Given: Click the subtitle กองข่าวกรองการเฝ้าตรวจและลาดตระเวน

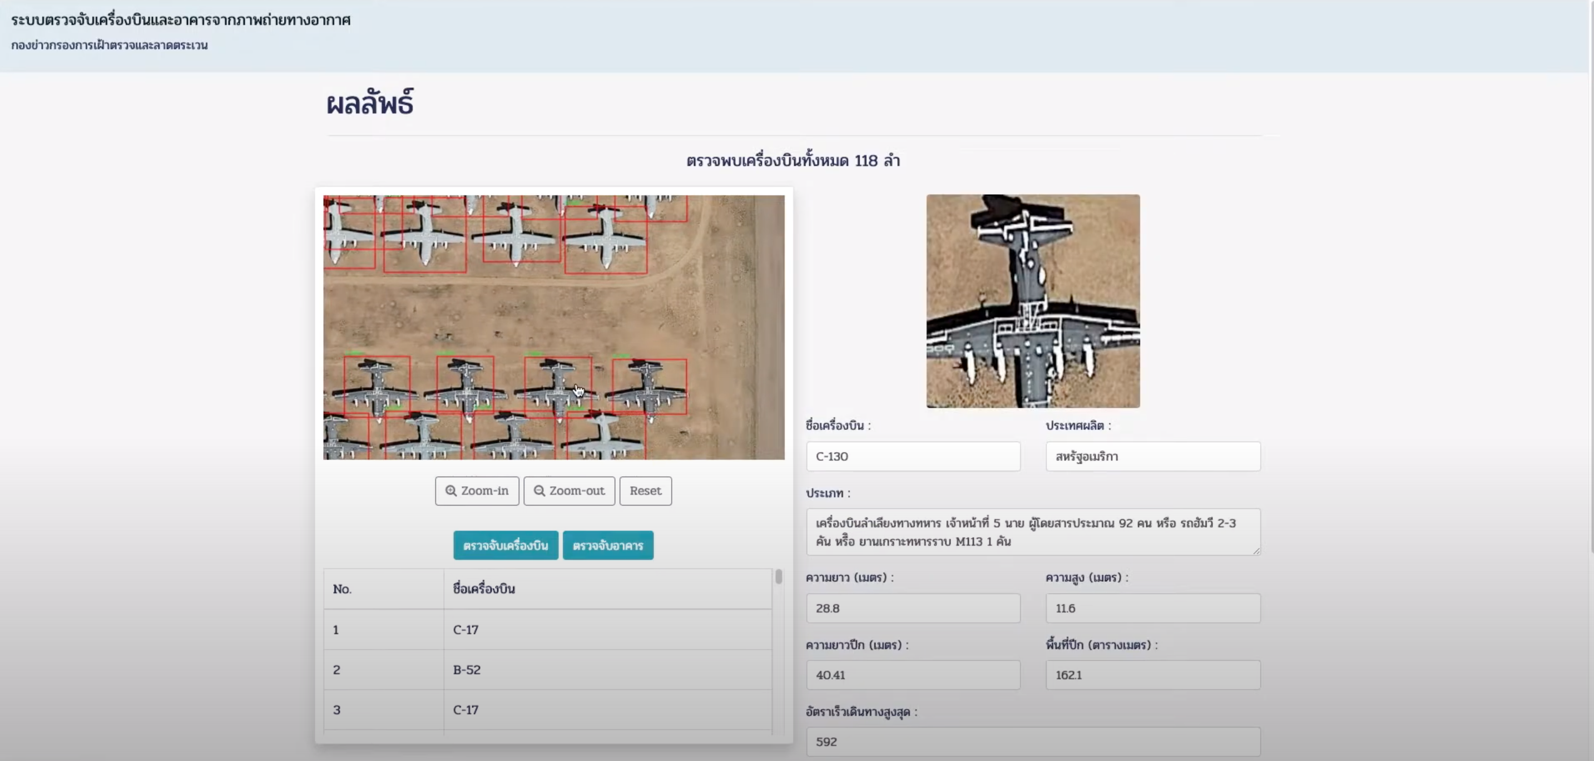Looking at the screenshot, I should [109, 45].
